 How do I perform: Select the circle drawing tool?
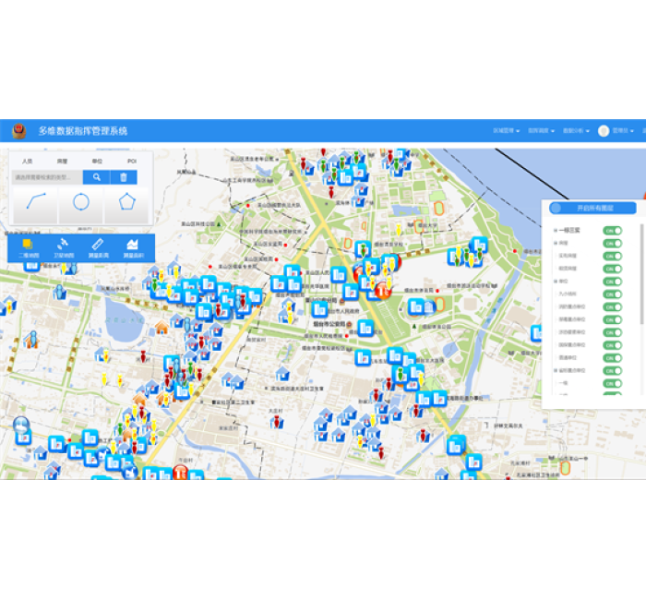click(81, 202)
